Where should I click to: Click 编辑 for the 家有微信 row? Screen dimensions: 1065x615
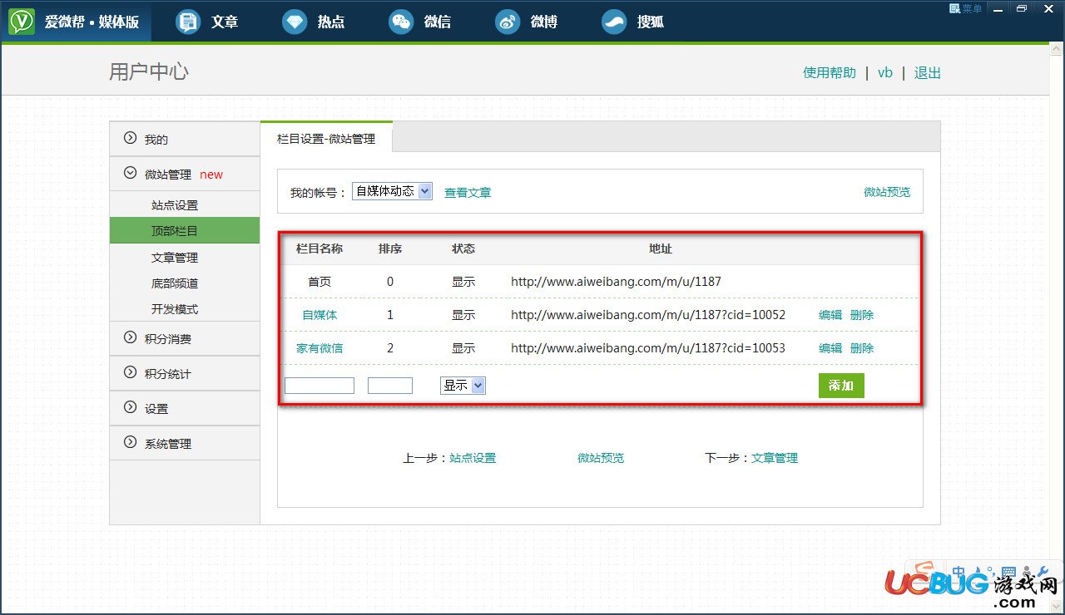pyautogui.click(x=830, y=348)
